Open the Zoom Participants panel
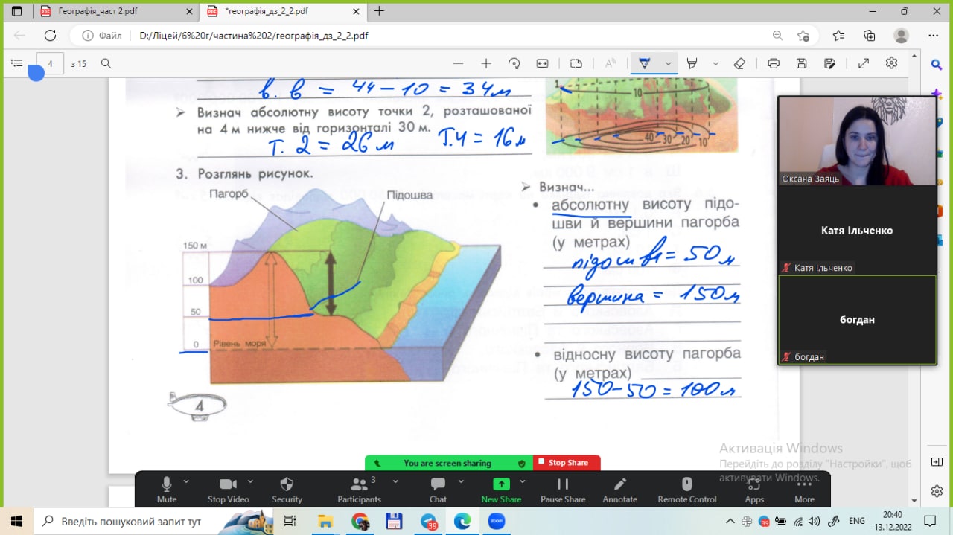The height and width of the screenshot is (535, 953). (359, 490)
